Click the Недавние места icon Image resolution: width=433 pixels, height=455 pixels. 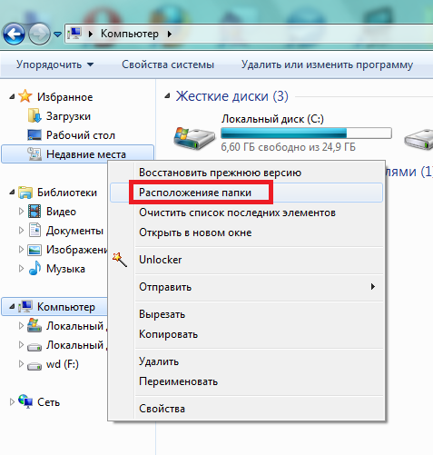coord(34,153)
